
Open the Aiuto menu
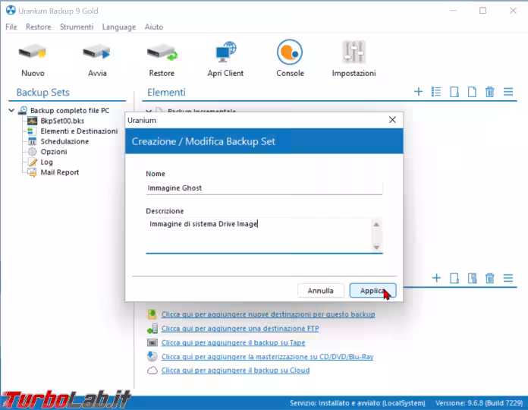tap(154, 27)
